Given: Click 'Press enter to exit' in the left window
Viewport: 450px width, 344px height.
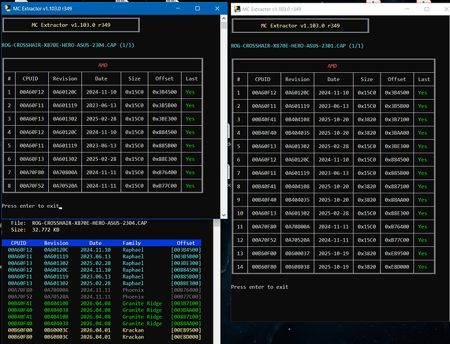Looking at the screenshot, I should coord(30,206).
